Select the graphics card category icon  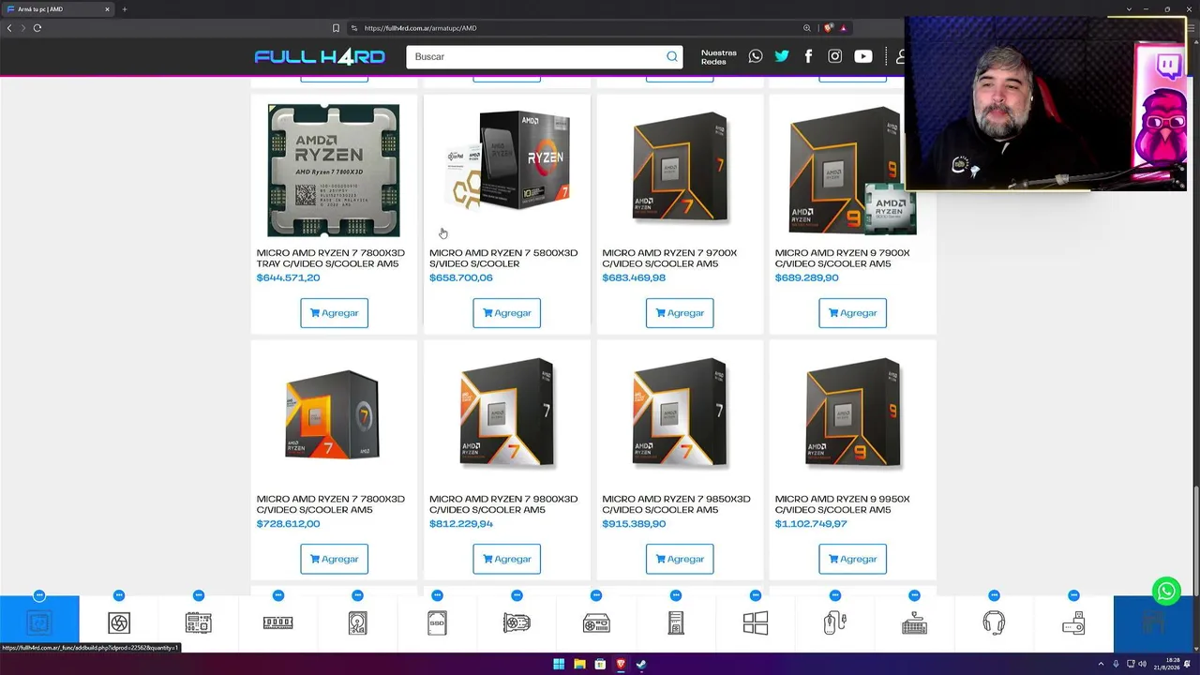(x=517, y=622)
